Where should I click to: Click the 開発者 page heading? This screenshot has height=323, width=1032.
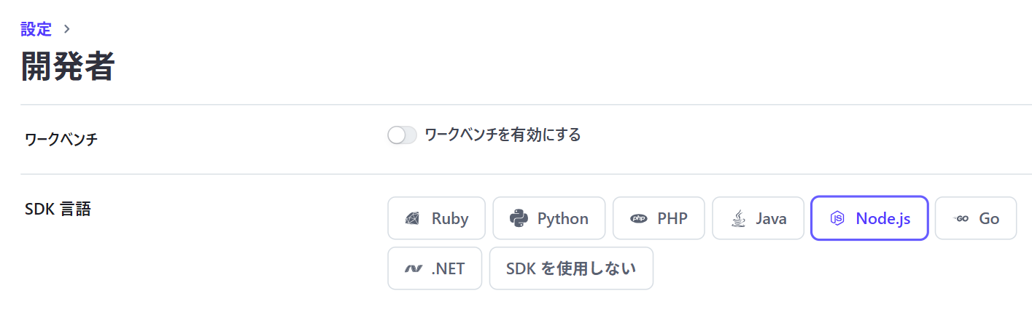67,67
